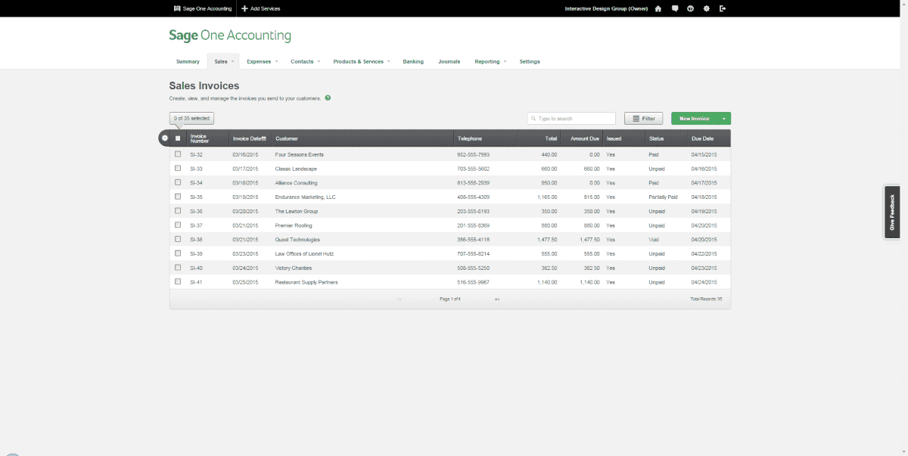Click the green help icon beside the description
The image size is (908, 456).
click(328, 98)
